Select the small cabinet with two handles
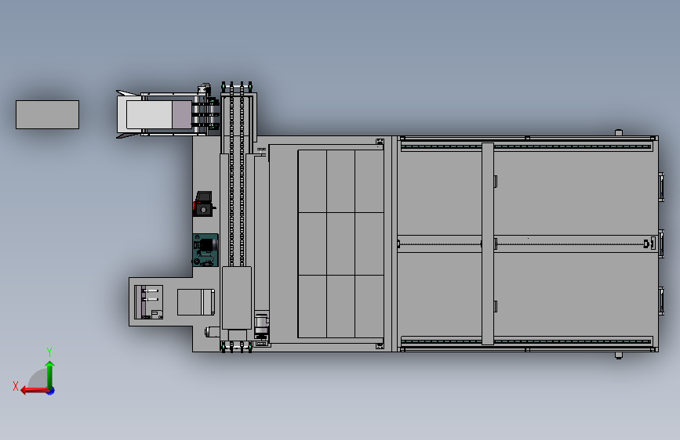680x440 pixels. pos(148,302)
